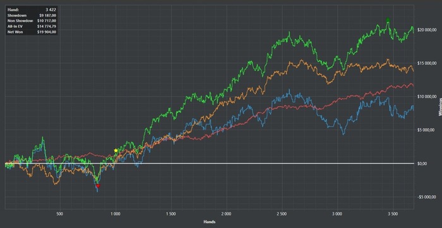Click the green upward triangle peak marker
This screenshot has width=442, height=228.
pyautogui.click(x=388, y=20)
